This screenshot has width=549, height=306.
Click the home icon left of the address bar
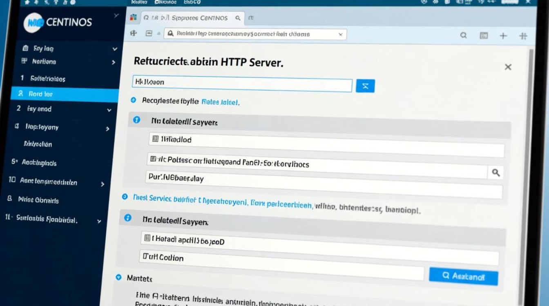click(x=133, y=34)
